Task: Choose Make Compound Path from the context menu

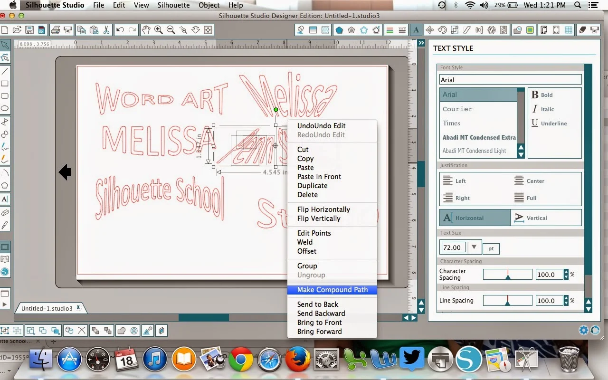Action: (332, 289)
